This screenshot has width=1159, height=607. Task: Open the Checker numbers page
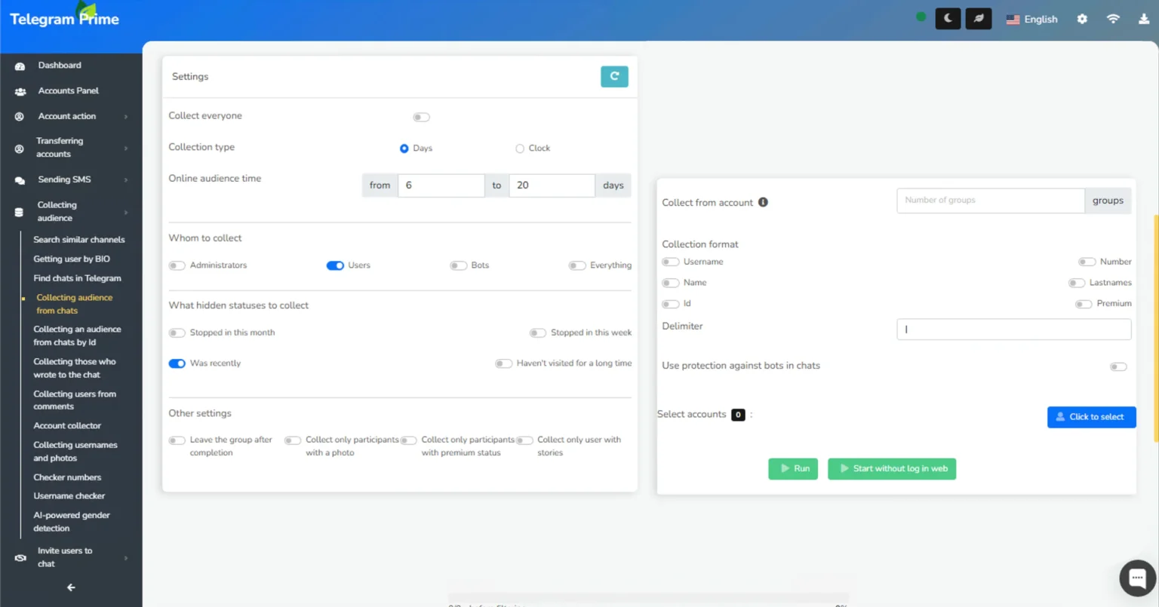click(x=67, y=477)
